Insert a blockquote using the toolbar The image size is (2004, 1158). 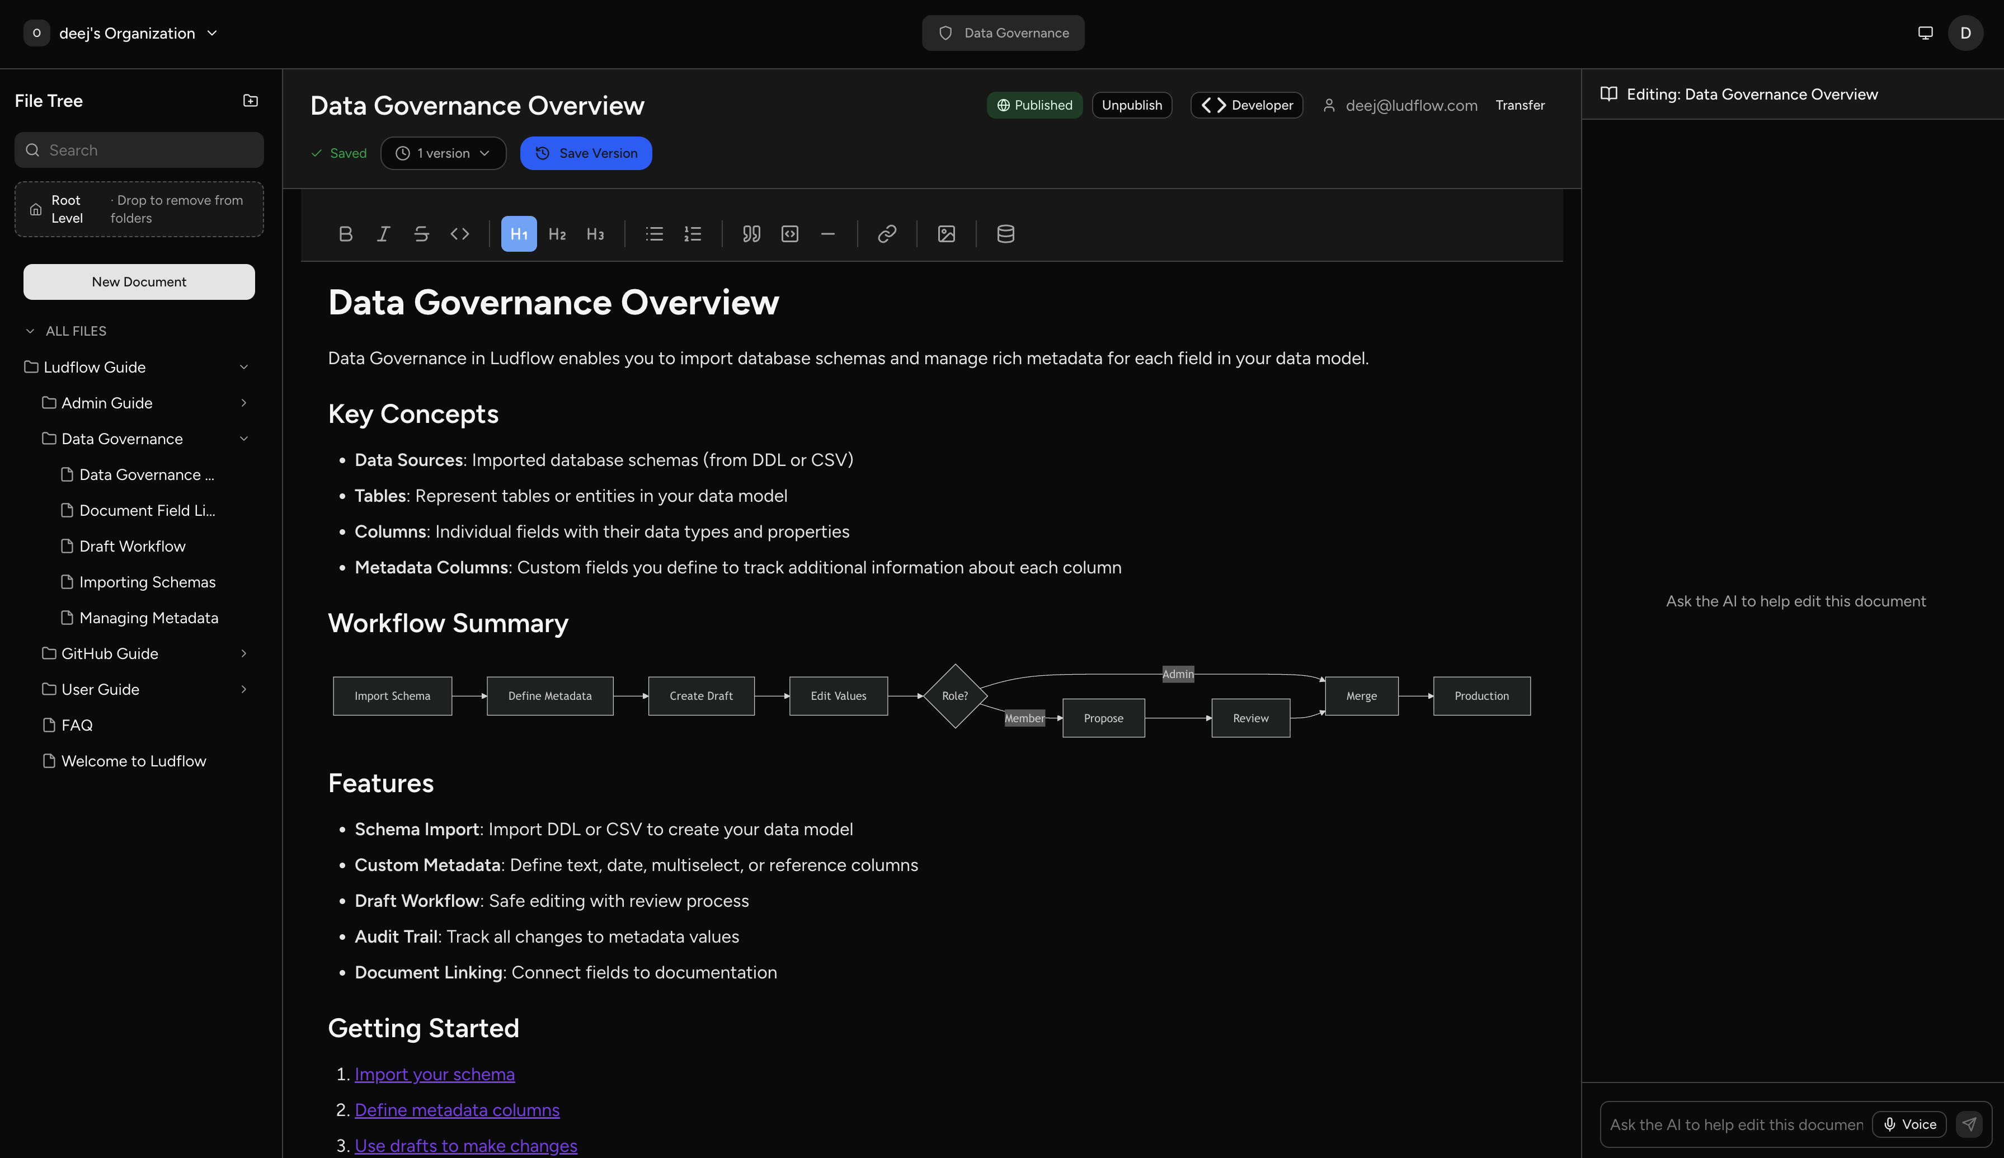pyautogui.click(x=751, y=233)
